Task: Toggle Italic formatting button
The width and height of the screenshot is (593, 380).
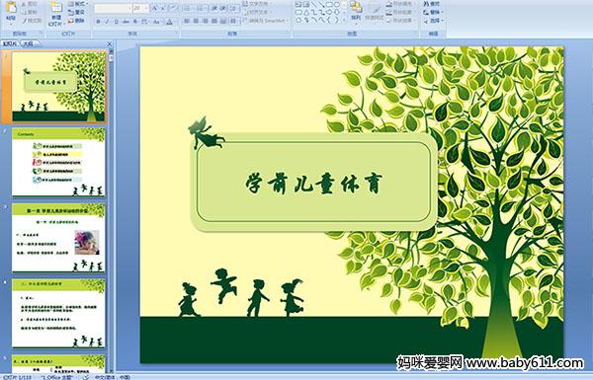Action: 107,22
